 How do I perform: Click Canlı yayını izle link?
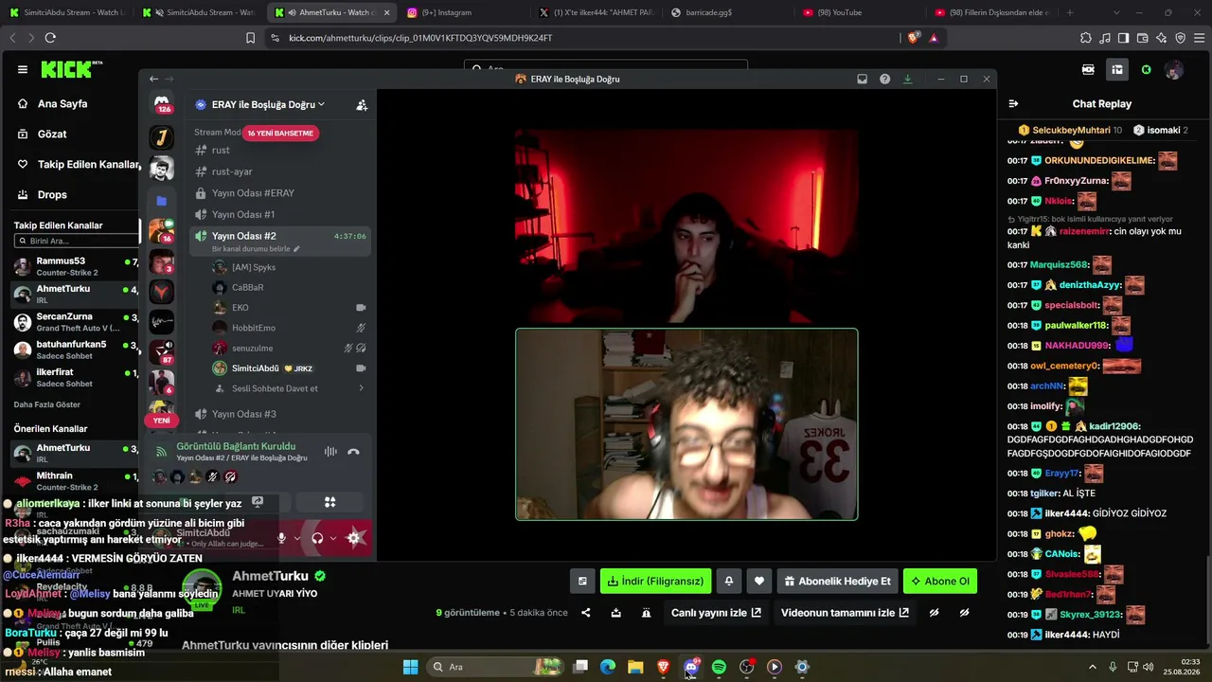click(x=716, y=613)
